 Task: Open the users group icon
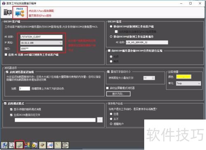[x=27, y=145]
